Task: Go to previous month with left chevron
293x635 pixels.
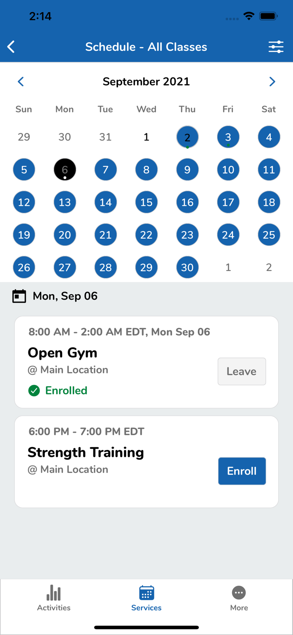Action: point(21,81)
